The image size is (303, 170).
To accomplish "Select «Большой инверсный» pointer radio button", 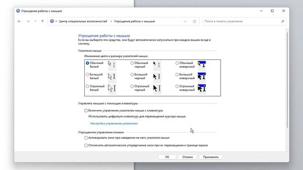I will 177,75.
